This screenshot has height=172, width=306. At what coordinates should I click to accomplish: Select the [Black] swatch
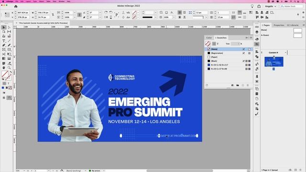click(x=229, y=61)
